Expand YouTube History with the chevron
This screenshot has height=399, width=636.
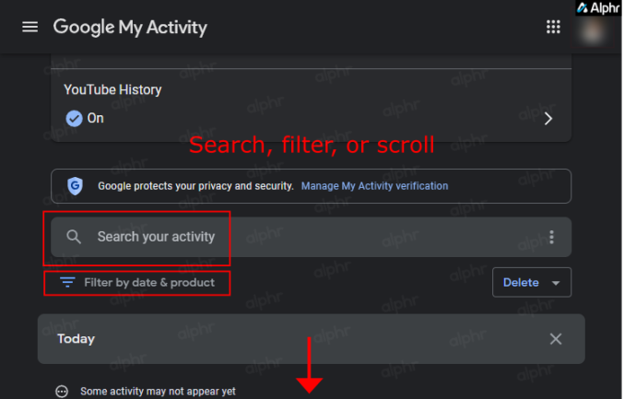(548, 118)
